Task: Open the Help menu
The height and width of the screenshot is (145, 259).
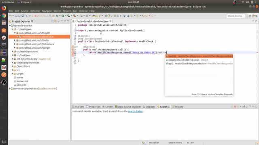Action: (92, 11)
